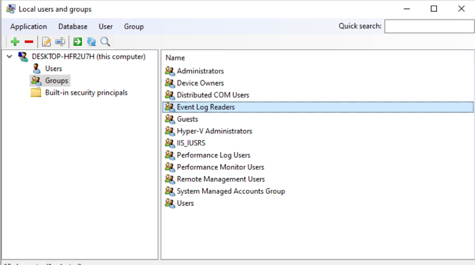Collapse the DESKTOP-HFR2U7H tree node
The height and width of the screenshot is (265, 475).
[9, 57]
